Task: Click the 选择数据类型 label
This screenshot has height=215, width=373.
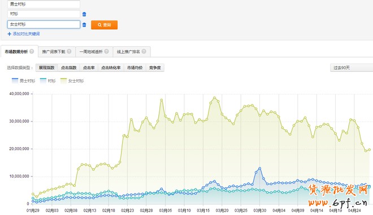Action: click(20, 68)
